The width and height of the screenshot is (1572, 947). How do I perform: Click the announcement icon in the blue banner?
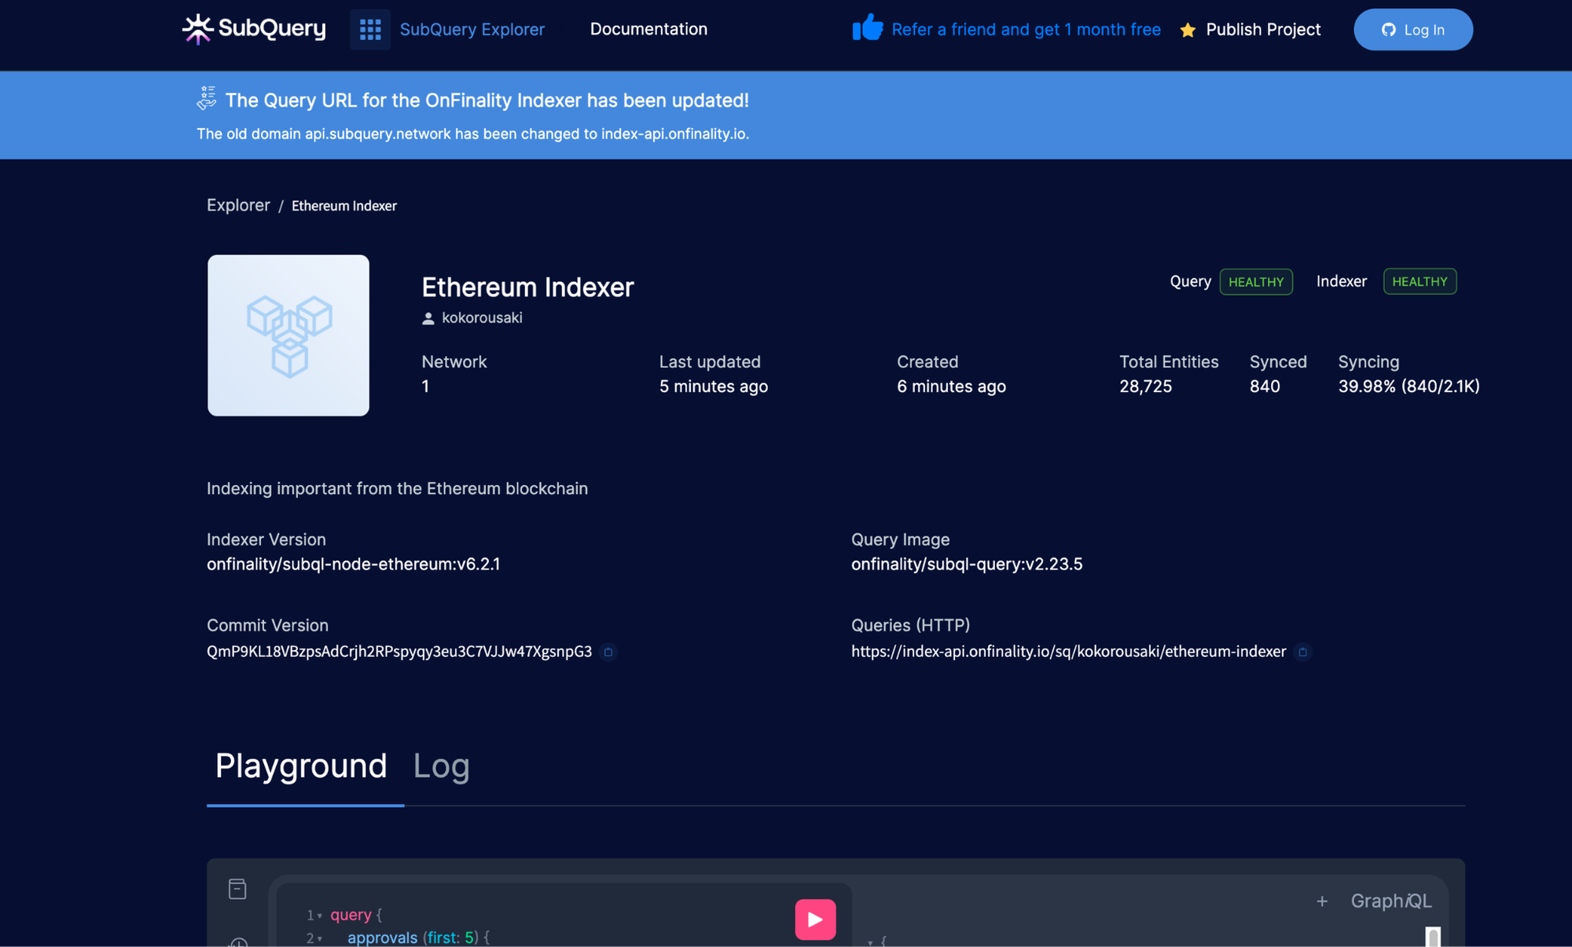tap(206, 99)
